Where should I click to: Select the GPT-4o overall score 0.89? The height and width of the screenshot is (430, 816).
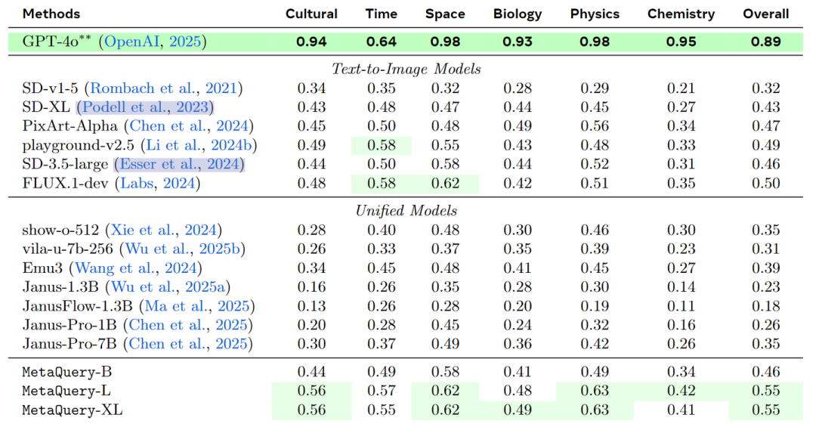pyautogui.click(x=765, y=42)
